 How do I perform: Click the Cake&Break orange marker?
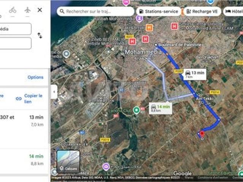tap(149, 28)
